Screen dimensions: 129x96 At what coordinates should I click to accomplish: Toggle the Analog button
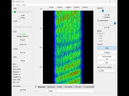point(107,53)
